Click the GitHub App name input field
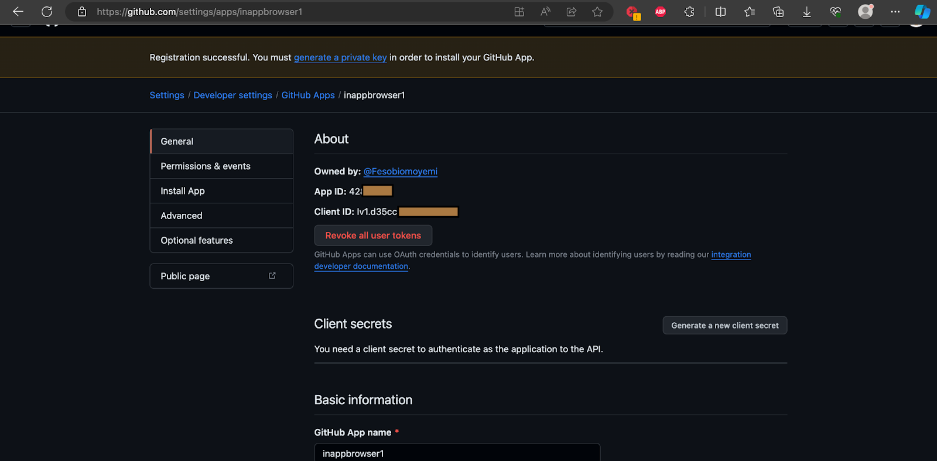 (x=457, y=452)
